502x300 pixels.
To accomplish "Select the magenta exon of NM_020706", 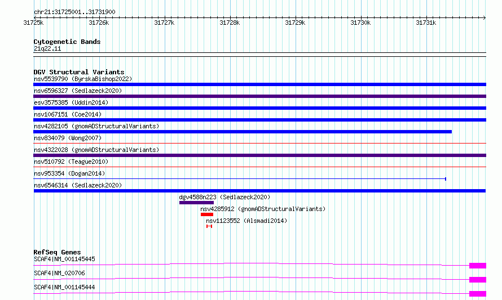I will tap(478, 280).
